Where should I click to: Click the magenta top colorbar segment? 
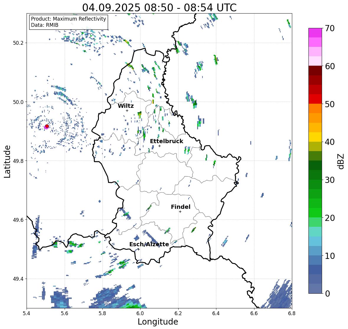[x=315, y=33]
